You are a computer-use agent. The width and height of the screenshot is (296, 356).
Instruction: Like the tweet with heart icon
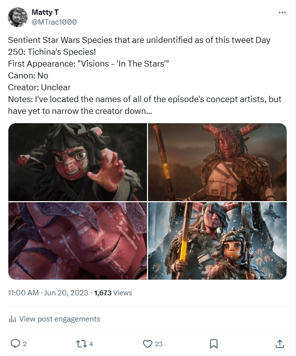click(x=147, y=343)
